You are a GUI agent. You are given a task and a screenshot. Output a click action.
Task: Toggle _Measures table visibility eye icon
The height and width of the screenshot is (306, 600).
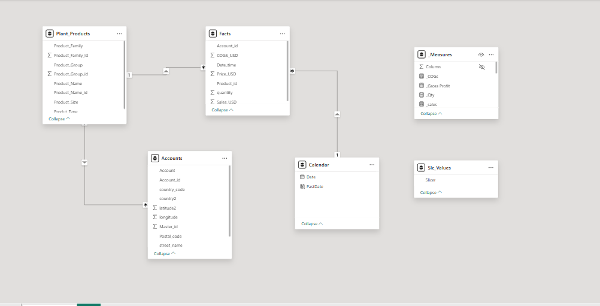pos(481,54)
